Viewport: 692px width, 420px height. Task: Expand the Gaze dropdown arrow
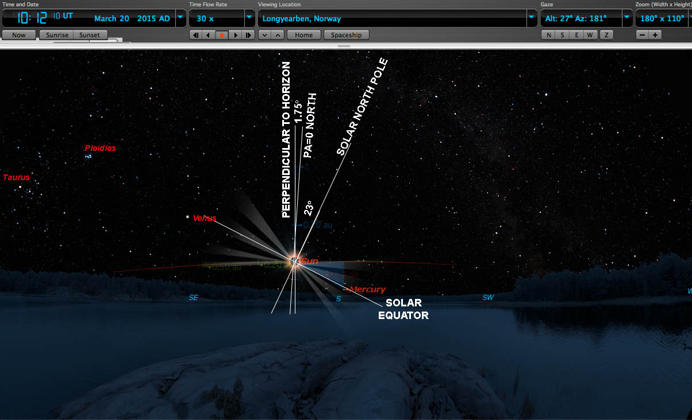628,18
